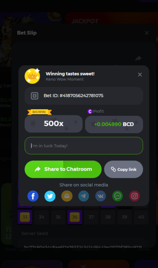This screenshot has width=158, height=268.
Task: Share win via email icon
Action: point(67,196)
